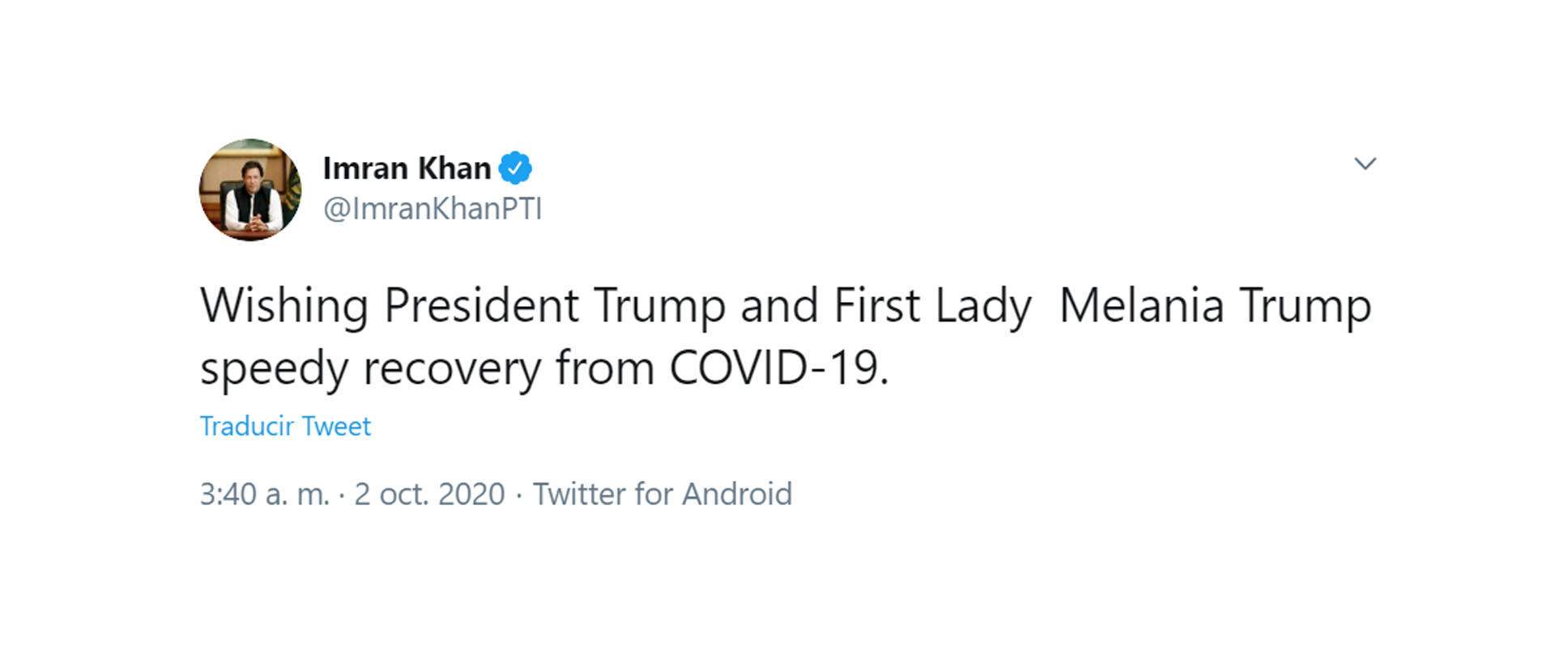Open the Imran Khan display name link
The width and height of the screenshot is (1555, 663).
pos(407,168)
